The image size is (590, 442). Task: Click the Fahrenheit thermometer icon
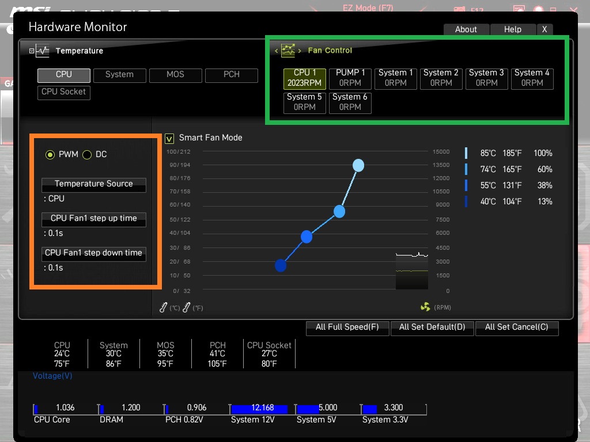click(x=186, y=307)
